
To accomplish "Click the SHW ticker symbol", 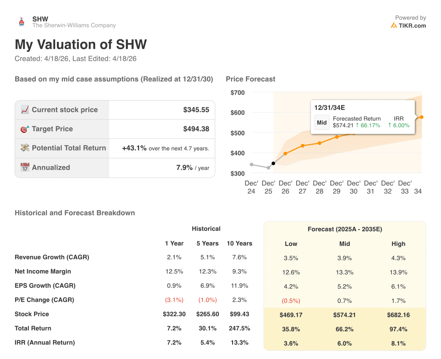I will tap(40, 19).
